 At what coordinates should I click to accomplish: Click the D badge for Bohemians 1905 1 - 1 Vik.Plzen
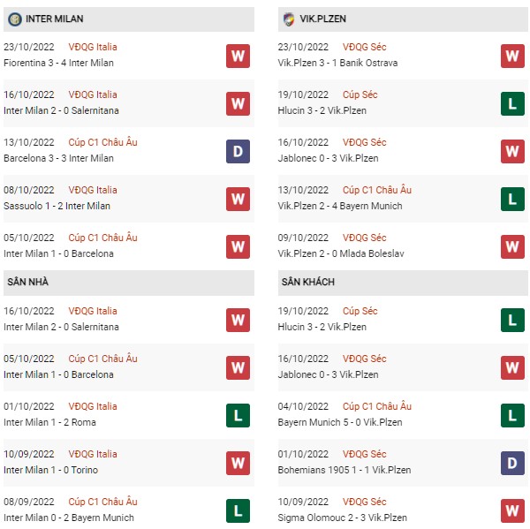click(x=512, y=463)
